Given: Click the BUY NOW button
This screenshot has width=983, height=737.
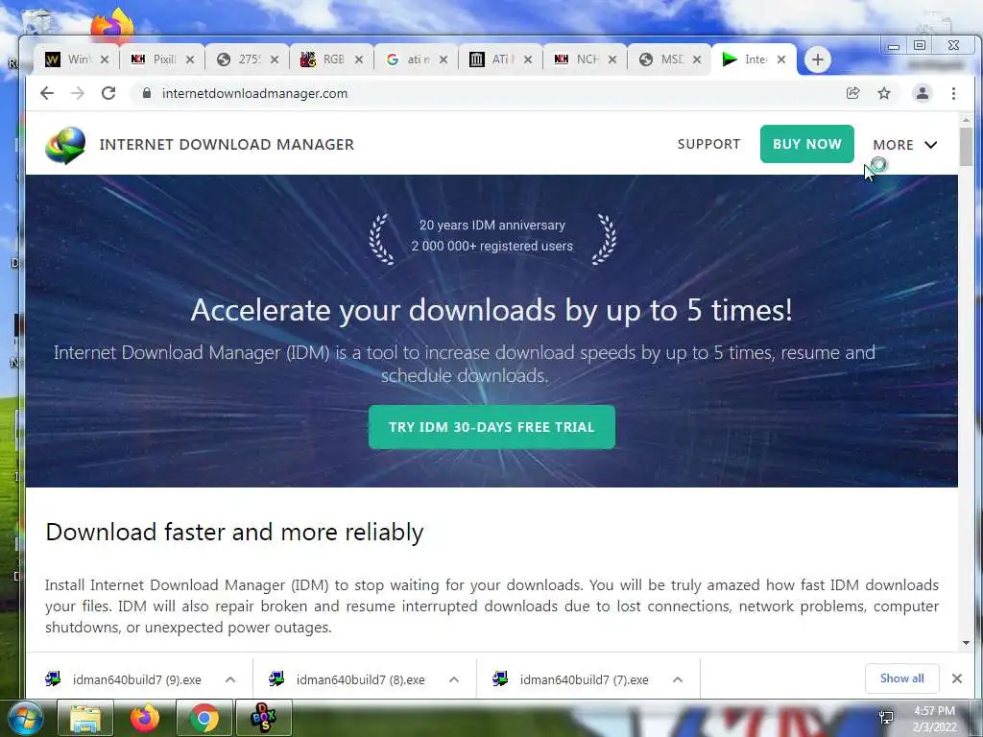Looking at the screenshot, I should 806,144.
